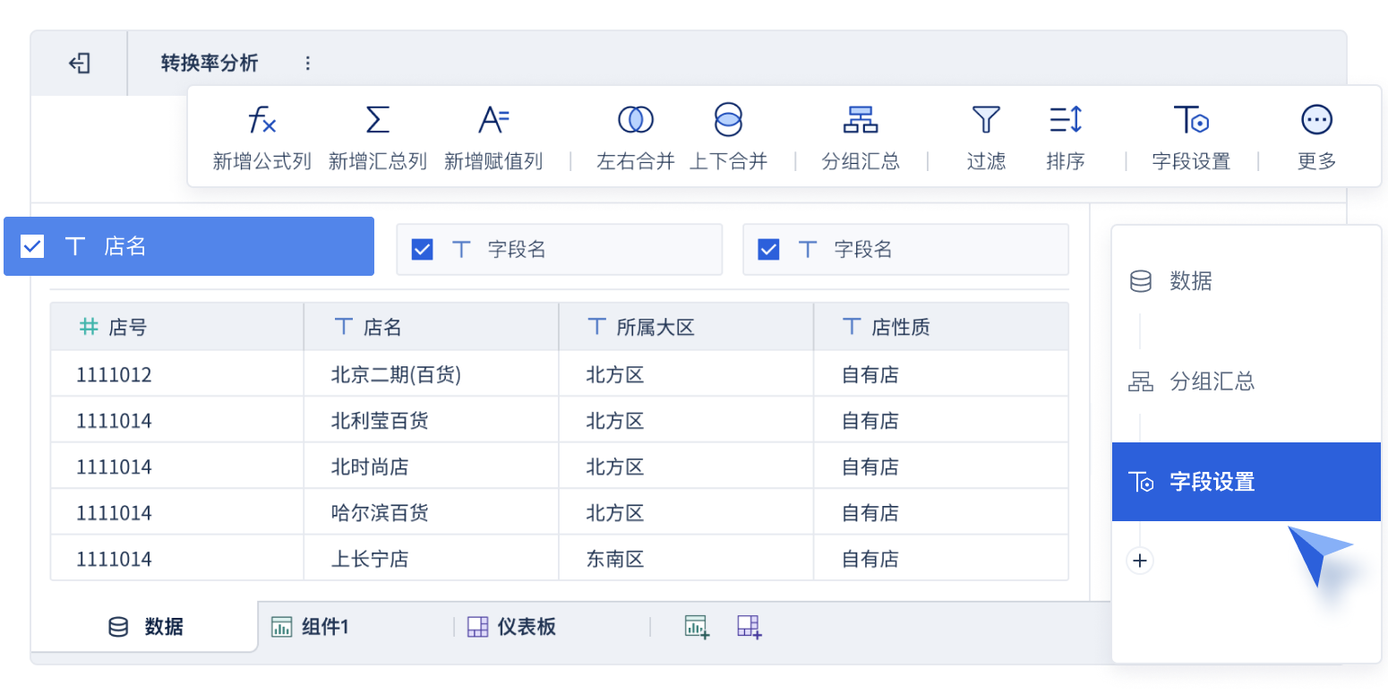
Task: Select the 数据 step in the side panel
Action: coord(1190,281)
